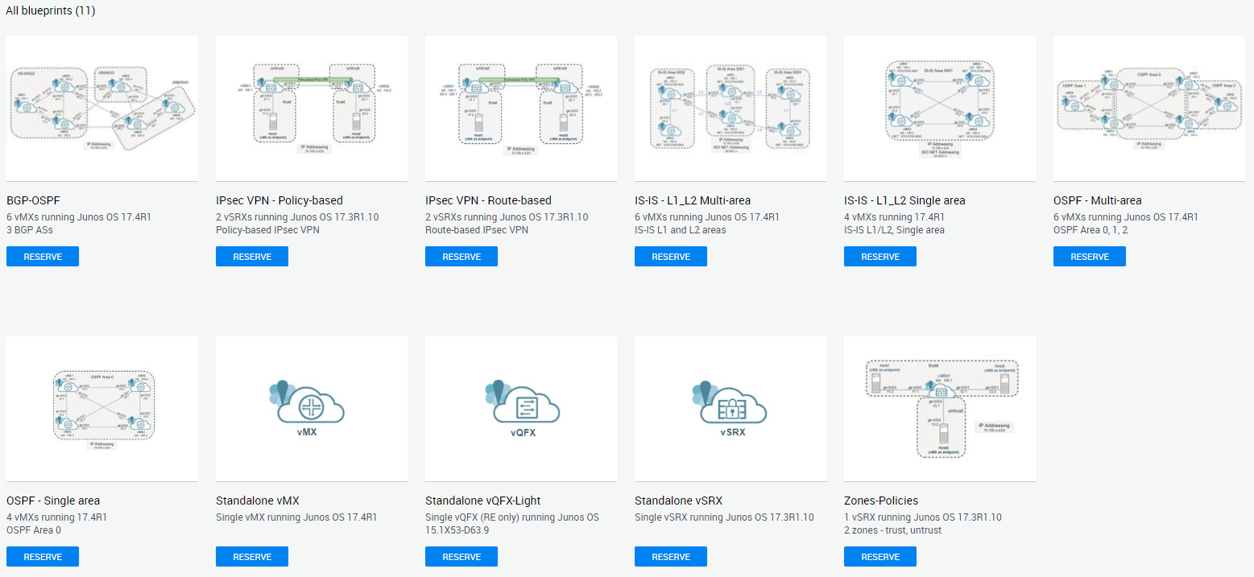Click the Zones-Policies title
1254x577 pixels.
[883, 501]
